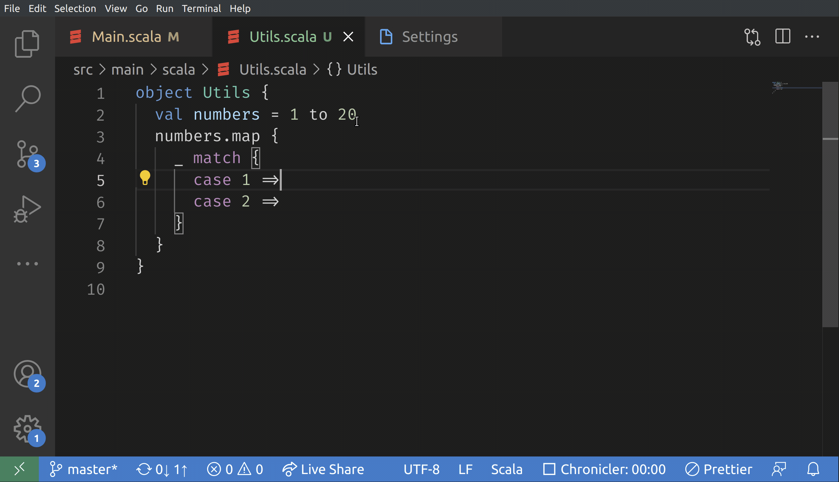The height and width of the screenshot is (482, 839).
Task: Toggle Chronicler recording in status bar
Action: [605, 469]
